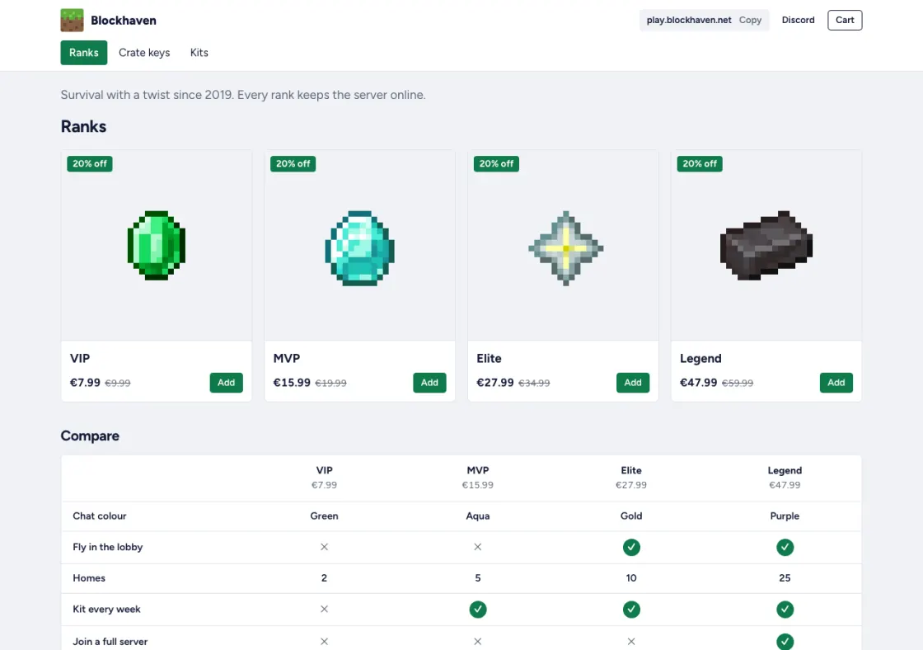
Task: Click the Blockhaven site name
Action: coord(124,21)
